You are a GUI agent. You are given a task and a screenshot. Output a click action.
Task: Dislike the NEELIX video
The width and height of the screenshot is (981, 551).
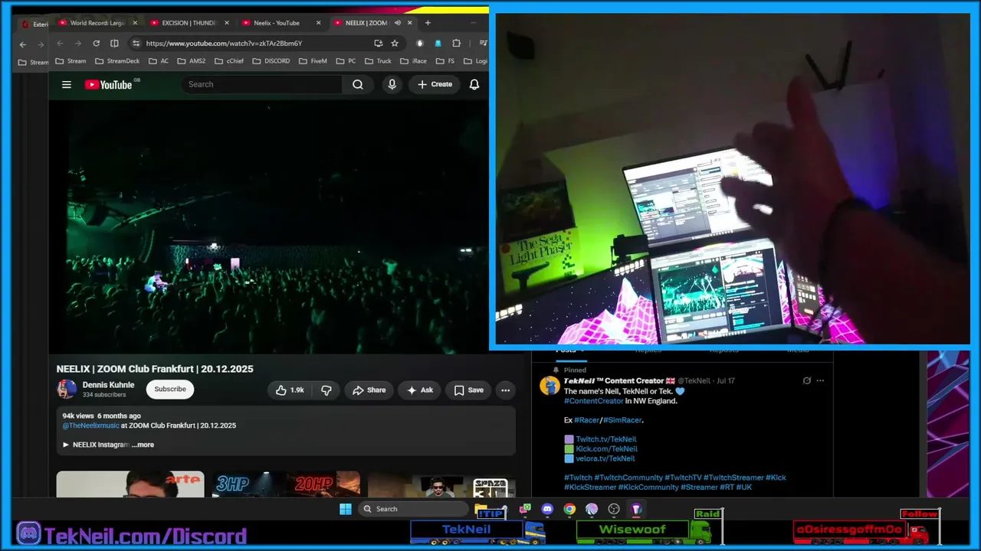(x=326, y=390)
